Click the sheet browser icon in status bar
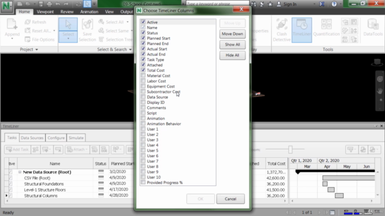 (332, 212)
